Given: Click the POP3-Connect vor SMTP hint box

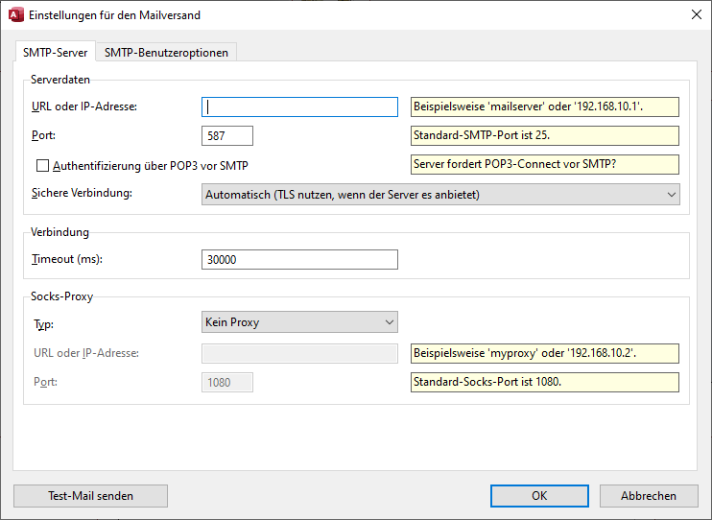Looking at the screenshot, I should click(544, 165).
